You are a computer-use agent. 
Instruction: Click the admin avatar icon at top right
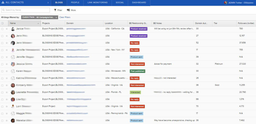click(x=226, y=2)
